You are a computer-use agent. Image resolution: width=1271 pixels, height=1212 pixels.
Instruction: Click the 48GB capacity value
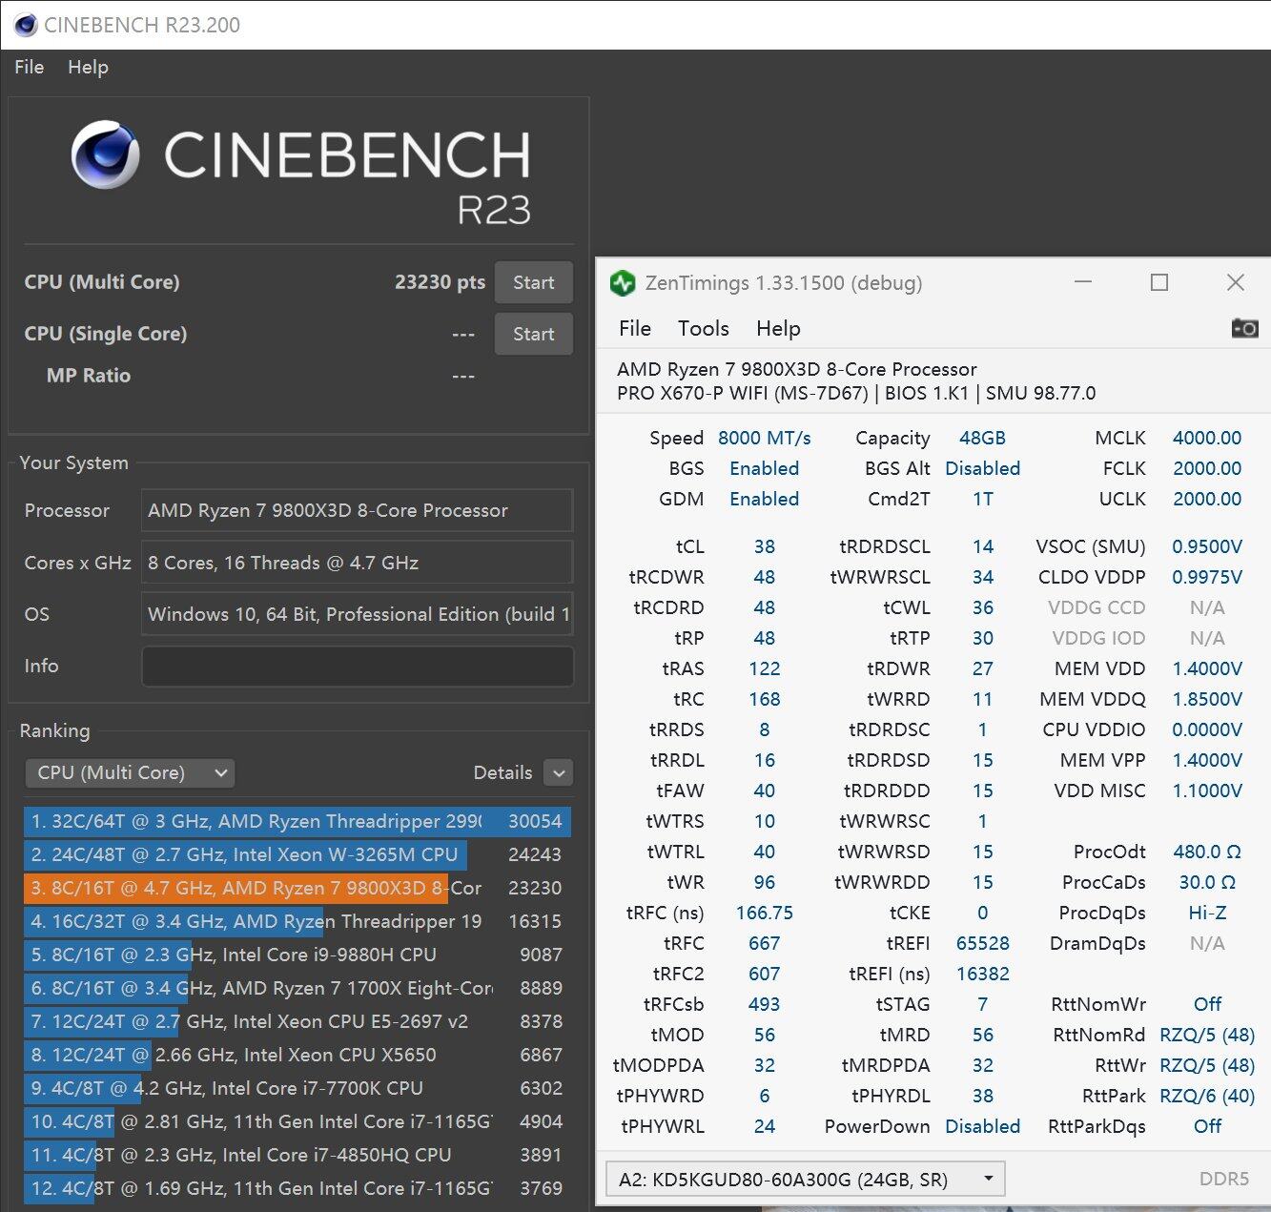click(x=982, y=438)
